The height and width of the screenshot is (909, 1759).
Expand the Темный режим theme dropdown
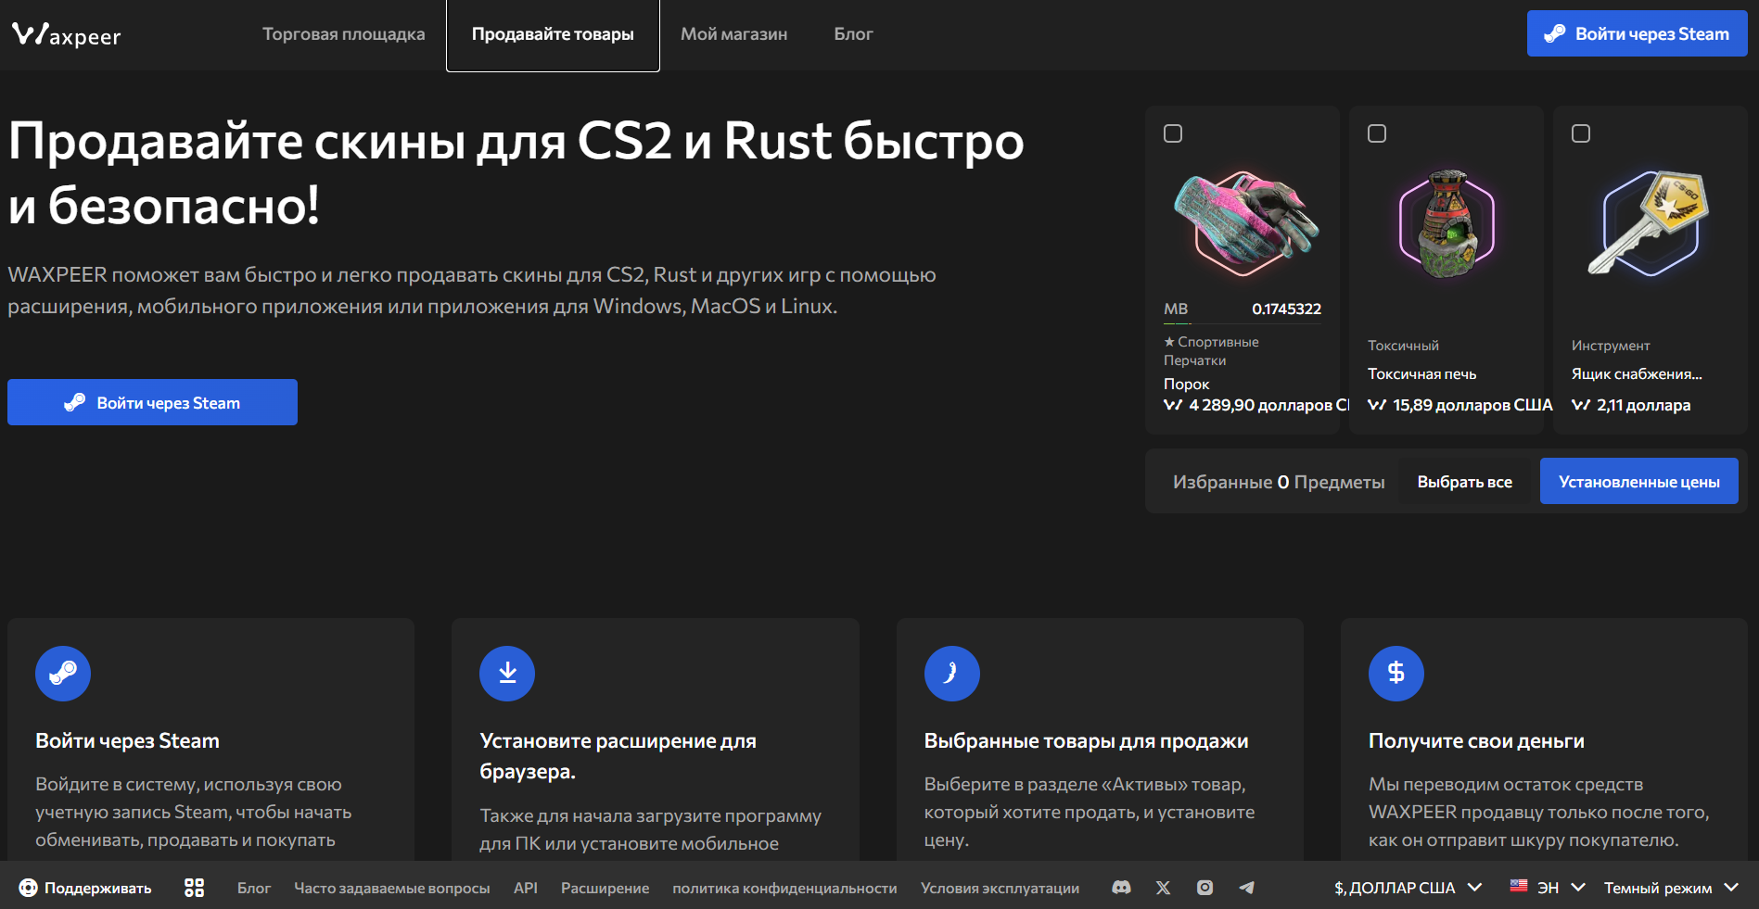tap(1671, 888)
